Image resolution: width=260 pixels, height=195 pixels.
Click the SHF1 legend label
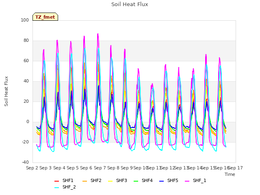tap(68, 180)
